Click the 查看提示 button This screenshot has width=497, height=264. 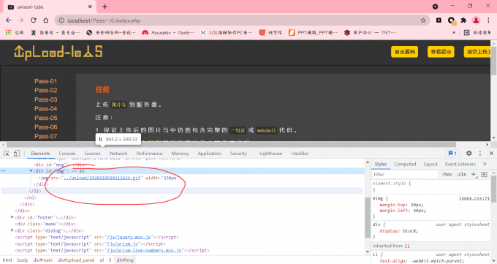coord(441,52)
